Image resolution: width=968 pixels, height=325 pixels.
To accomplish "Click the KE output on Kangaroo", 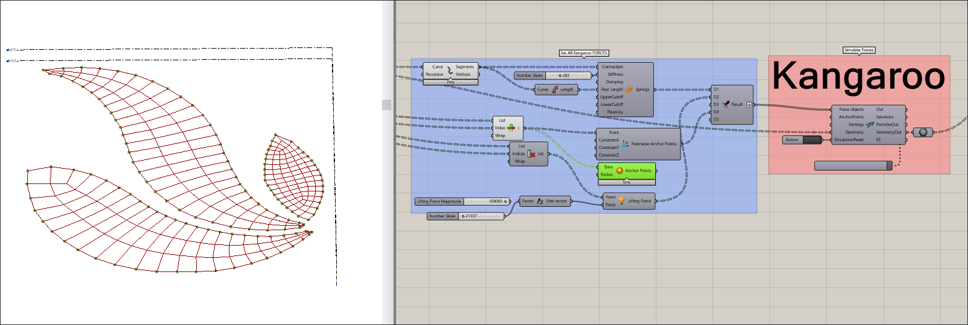I will (x=879, y=140).
